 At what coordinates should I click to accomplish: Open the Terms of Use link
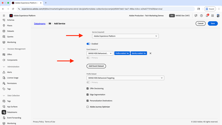(50, 122)
